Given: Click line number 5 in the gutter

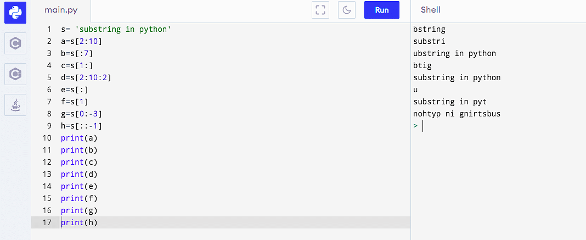Looking at the screenshot, I should click(x=49, y=77).
